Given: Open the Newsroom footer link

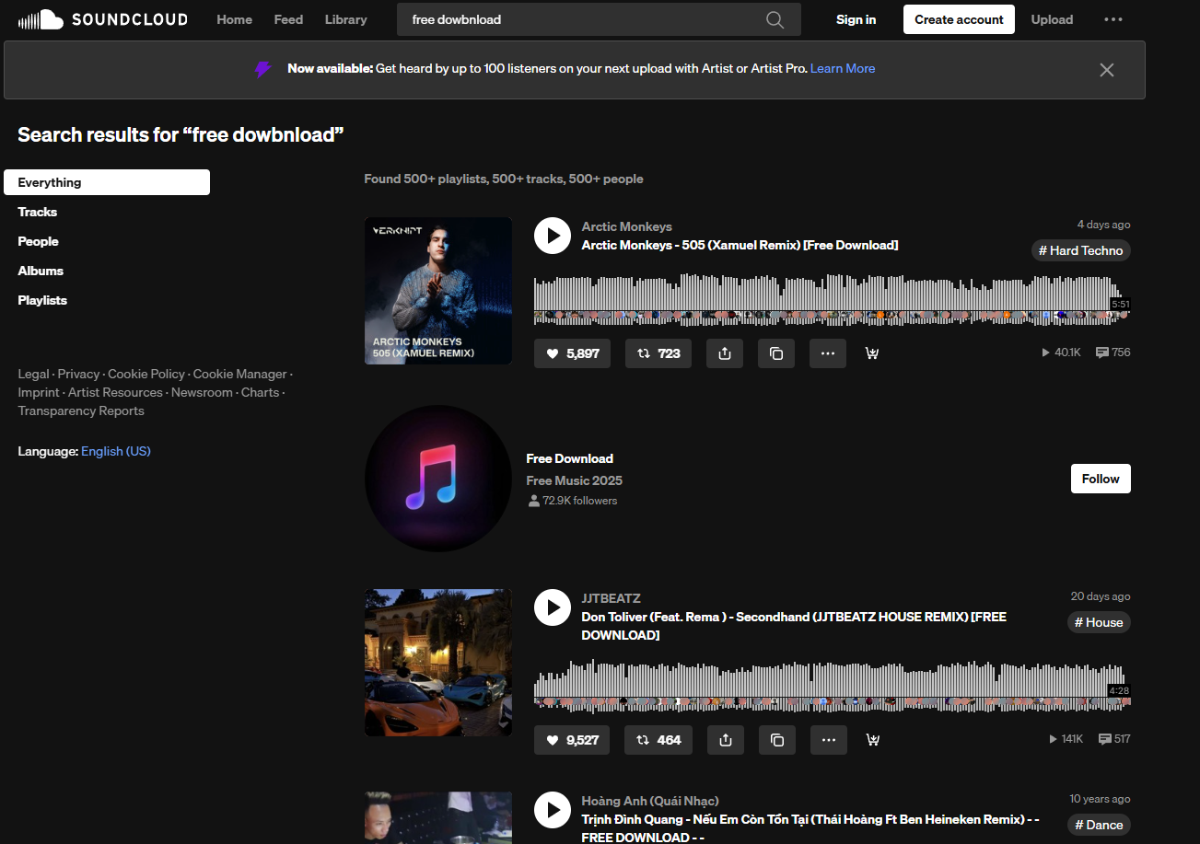Looking at the screenshot, I should click(202, 392).
